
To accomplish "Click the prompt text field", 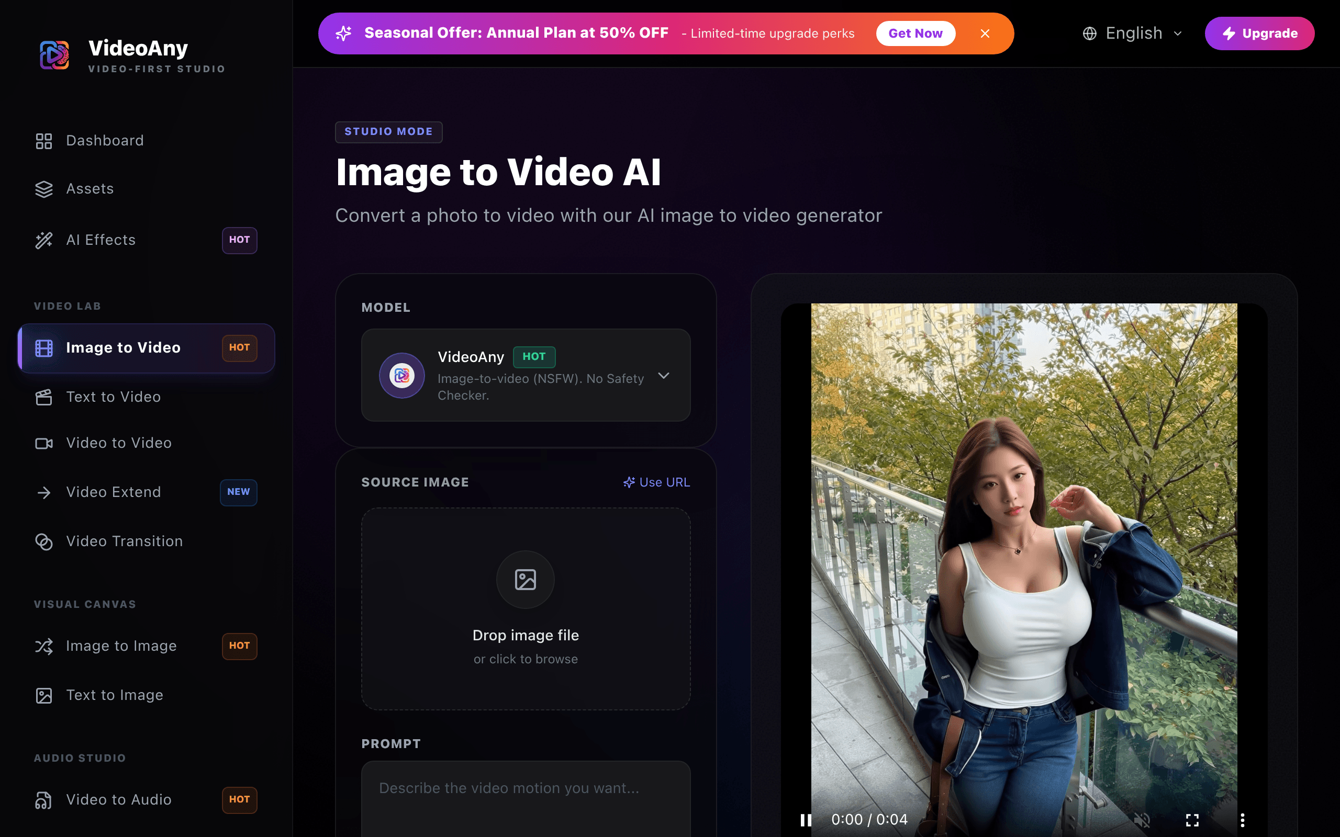I will [x=526, y=799].
